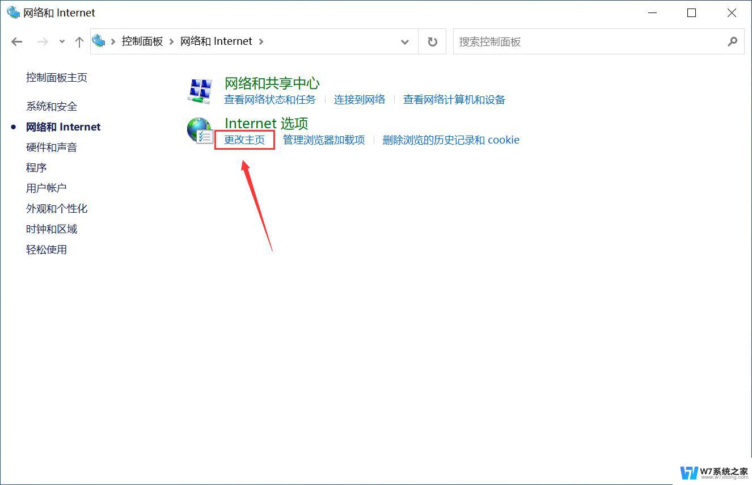Open 外观和个性化 category
752x485 pixels.
pyautogui.click(x=57, y=209)
